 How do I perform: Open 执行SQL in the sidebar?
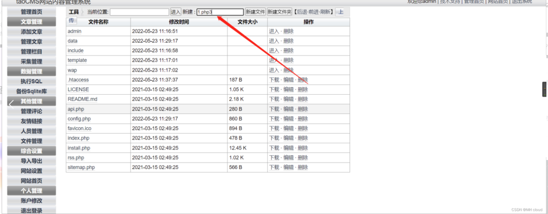click(32, 81)
